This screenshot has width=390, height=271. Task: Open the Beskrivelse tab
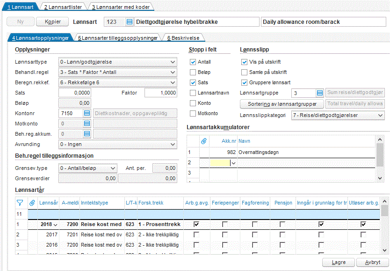pyautogui.click(x=183, y=38)
